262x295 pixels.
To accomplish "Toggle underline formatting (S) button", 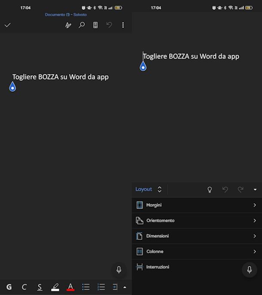I will point(40,287).
